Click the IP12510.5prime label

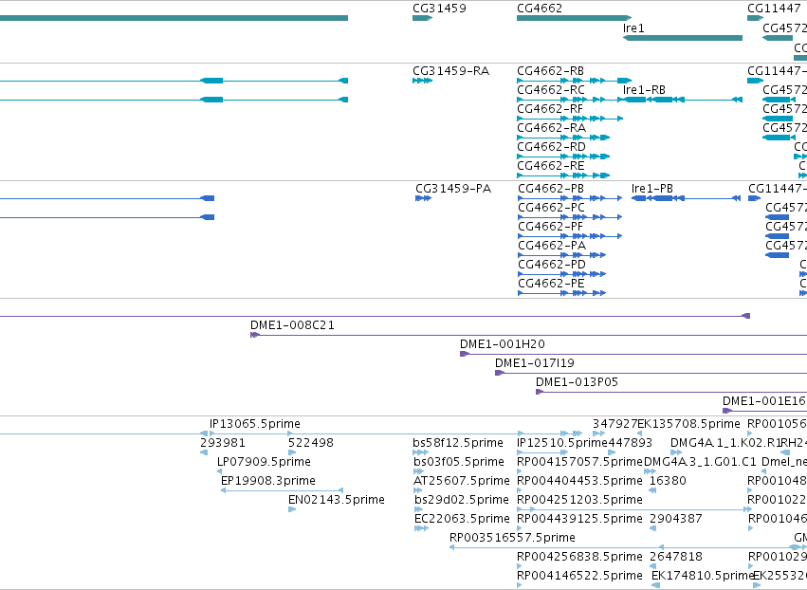[562, 443]
